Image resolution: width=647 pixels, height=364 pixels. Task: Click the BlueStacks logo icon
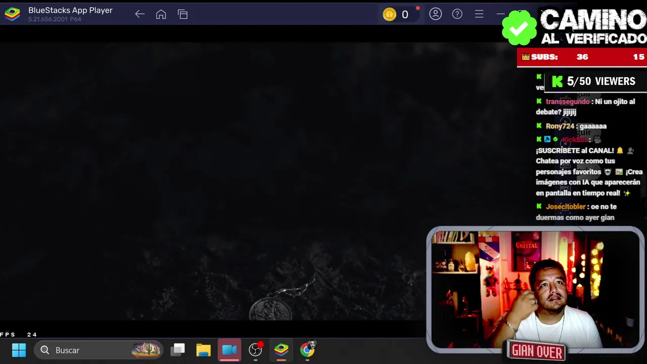point(12,14)
